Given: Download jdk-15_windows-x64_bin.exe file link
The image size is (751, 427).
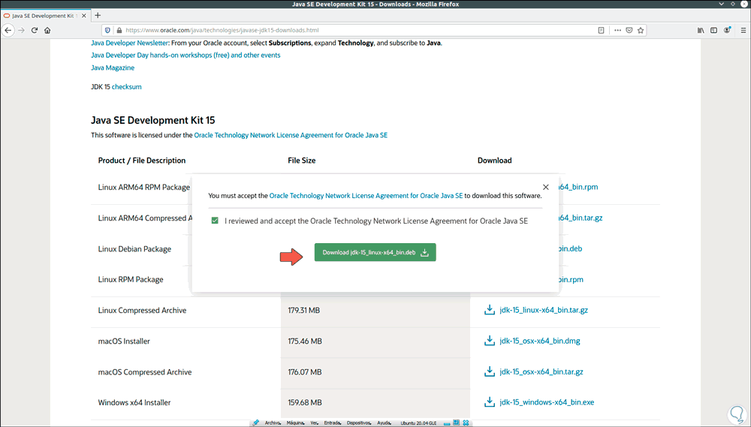Looking at the screenshot, I should [547, 402].
